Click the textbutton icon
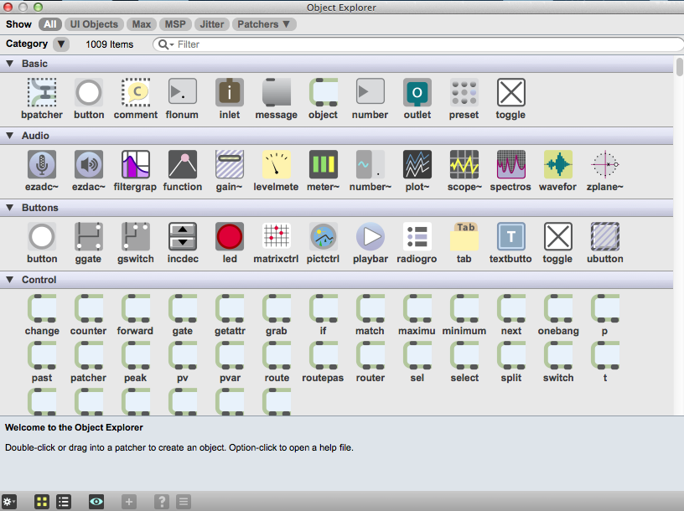684x511 pixels. click(510, 236)
